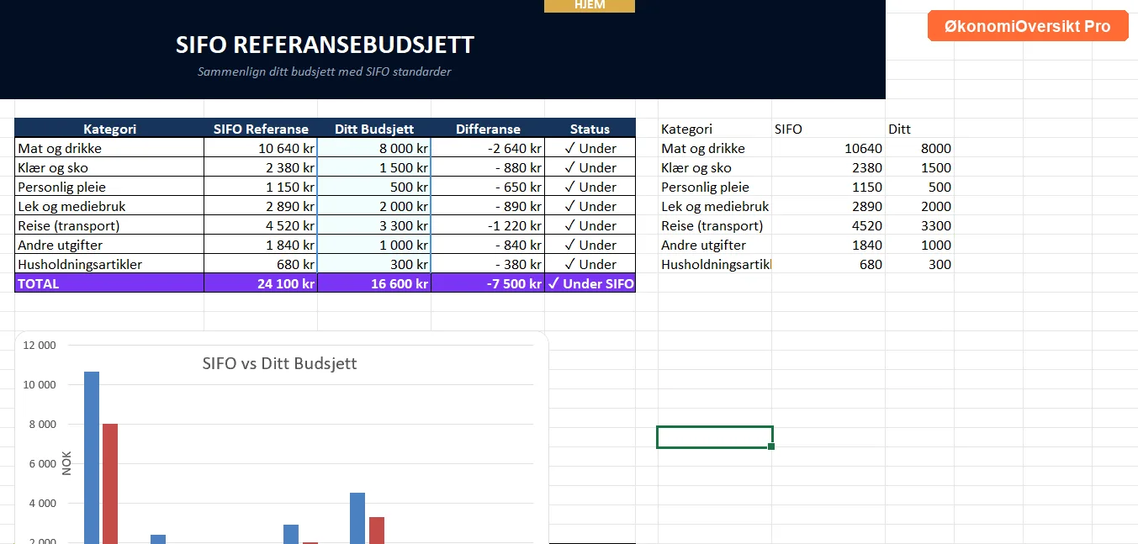This screenshot has height=544, width=1138.
Task: Edit the 1 500 kr budget cell
Action: pyautogui.click(x=374, y=167)
